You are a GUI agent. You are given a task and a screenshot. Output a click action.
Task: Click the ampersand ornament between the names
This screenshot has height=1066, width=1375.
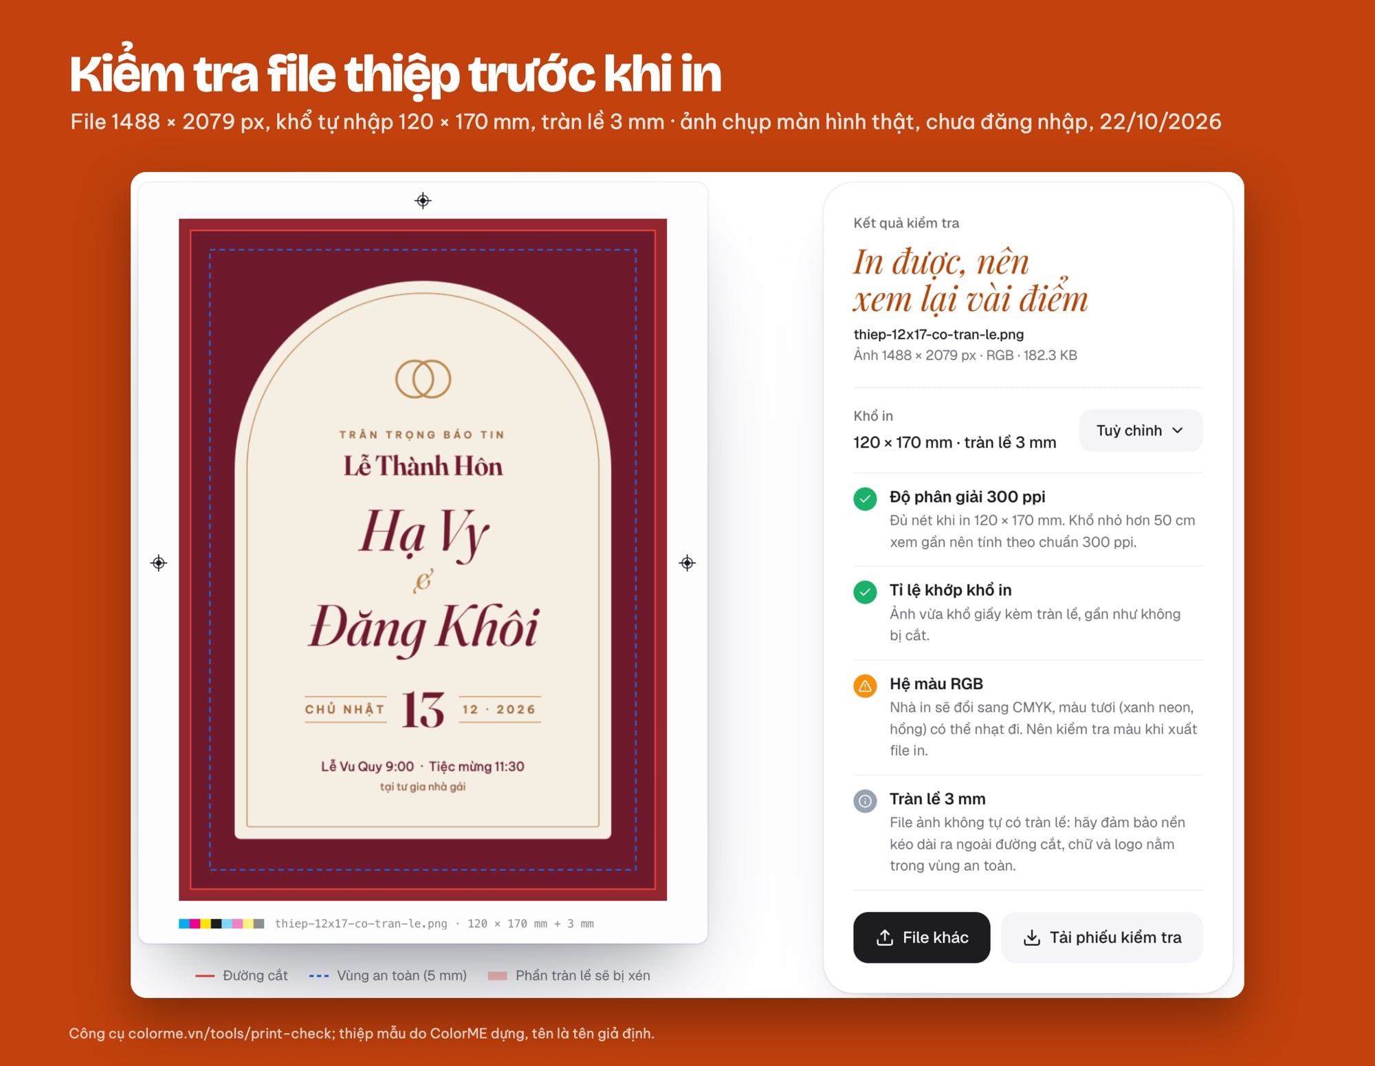pyautogui.click(x=423, y=581)
